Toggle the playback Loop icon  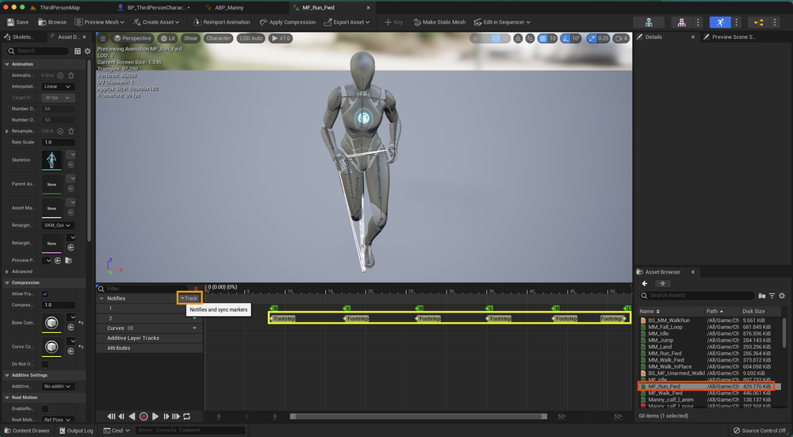(x=187, y=416)
